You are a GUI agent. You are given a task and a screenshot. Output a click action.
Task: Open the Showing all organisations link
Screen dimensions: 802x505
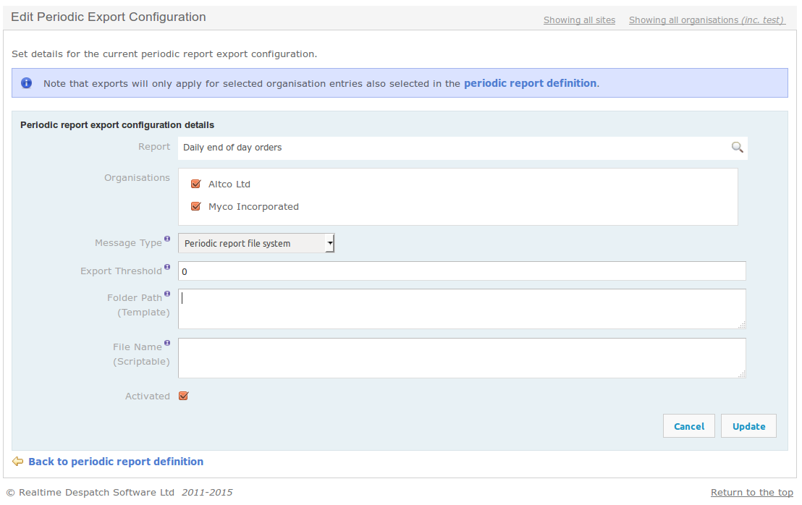pos(706,20)
